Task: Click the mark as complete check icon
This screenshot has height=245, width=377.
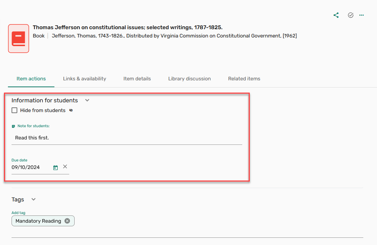Action: [x=350, y=15]
